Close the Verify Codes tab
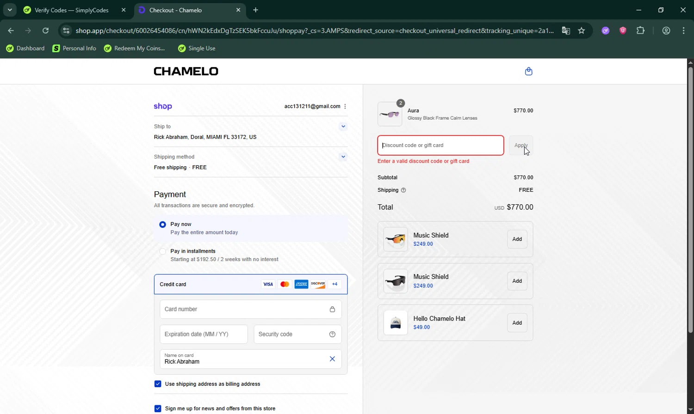 [123, 10]
